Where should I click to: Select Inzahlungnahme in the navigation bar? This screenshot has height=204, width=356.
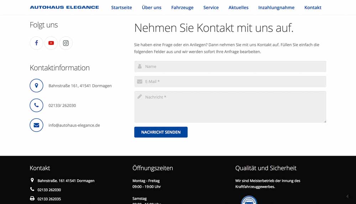click(276, 7)
